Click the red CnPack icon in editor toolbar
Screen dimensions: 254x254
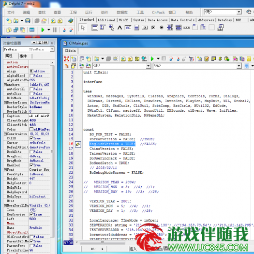tap(67, 59)
